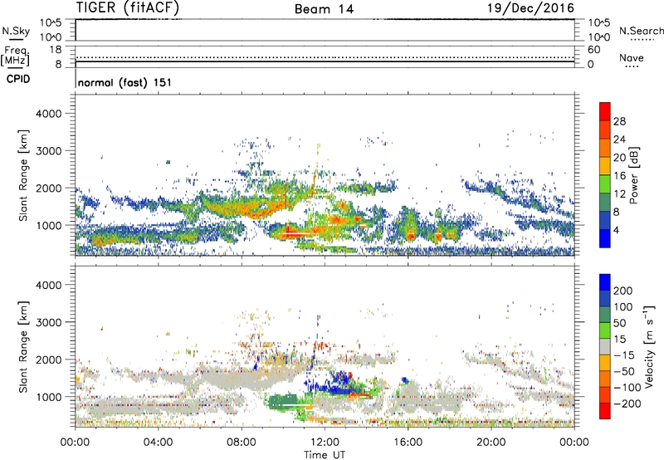Click the "50" velocity color bar label
Image resolution: width=664 pixels, height=460 pixels.
[619, 323]
